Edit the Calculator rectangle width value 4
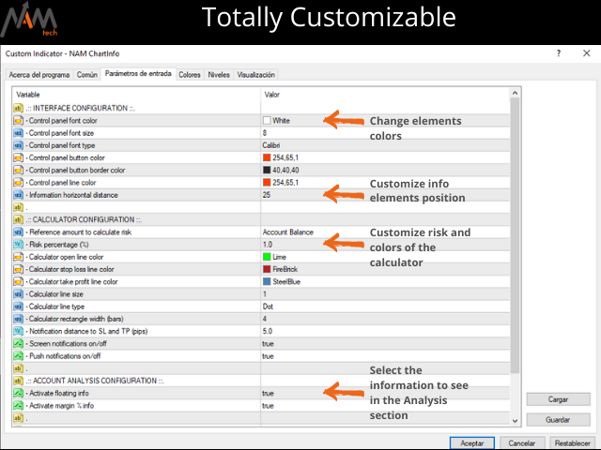Viewport: 601px width, 450px height. [265, 319]
